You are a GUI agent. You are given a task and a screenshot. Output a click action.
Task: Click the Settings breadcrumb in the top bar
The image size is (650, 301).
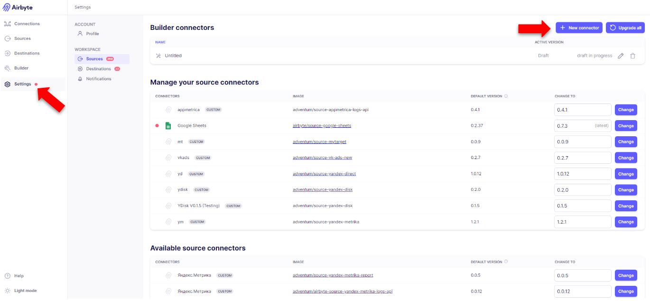point(83,7)
